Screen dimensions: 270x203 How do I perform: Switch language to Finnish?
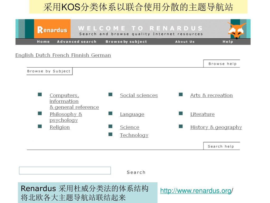pos(80,55)
